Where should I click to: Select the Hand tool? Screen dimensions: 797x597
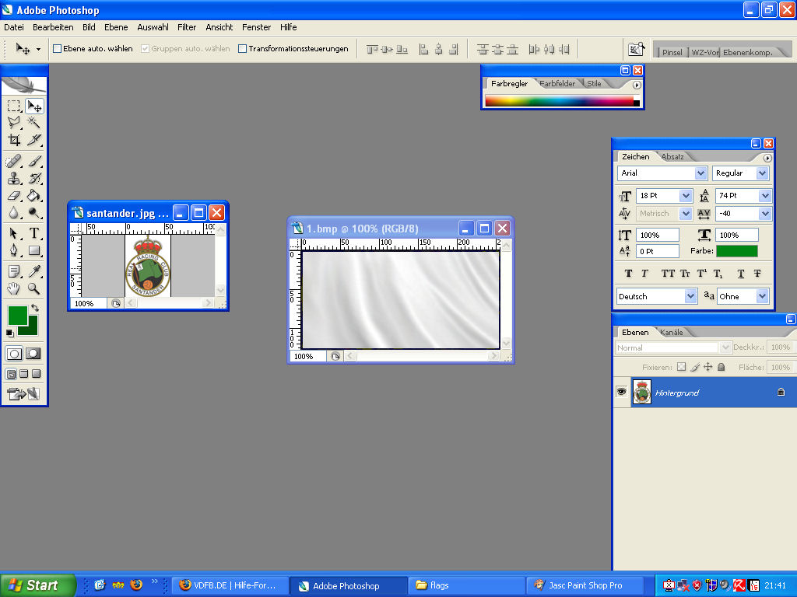click(14, 288)
